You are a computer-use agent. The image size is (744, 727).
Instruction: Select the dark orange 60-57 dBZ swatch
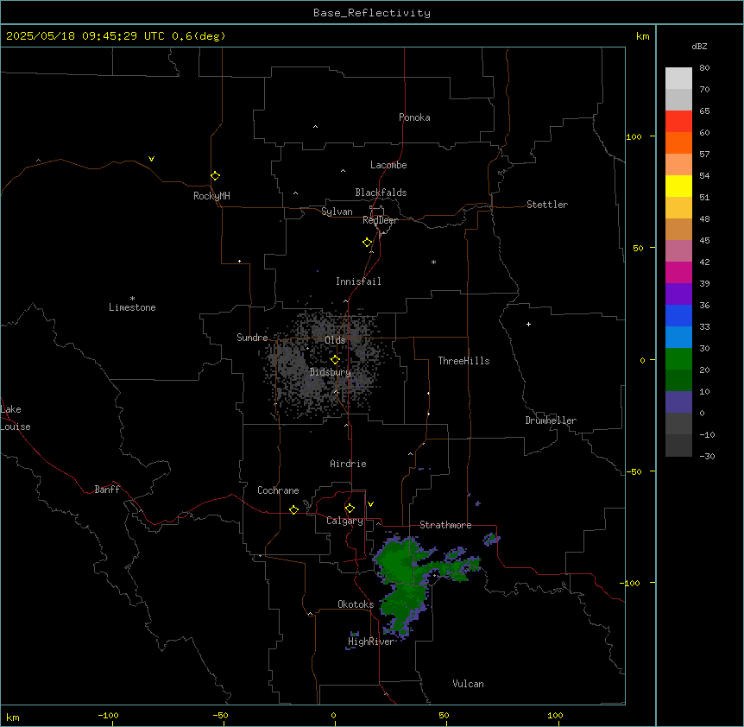point(678,142)
